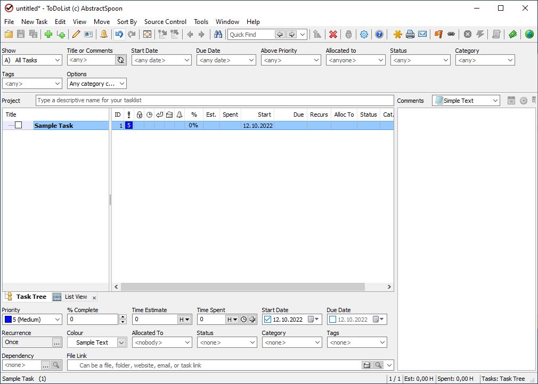Click the orange asterisk toolbar icon
This screenshot has height=384, width=538.
click(x=397, y=34)
